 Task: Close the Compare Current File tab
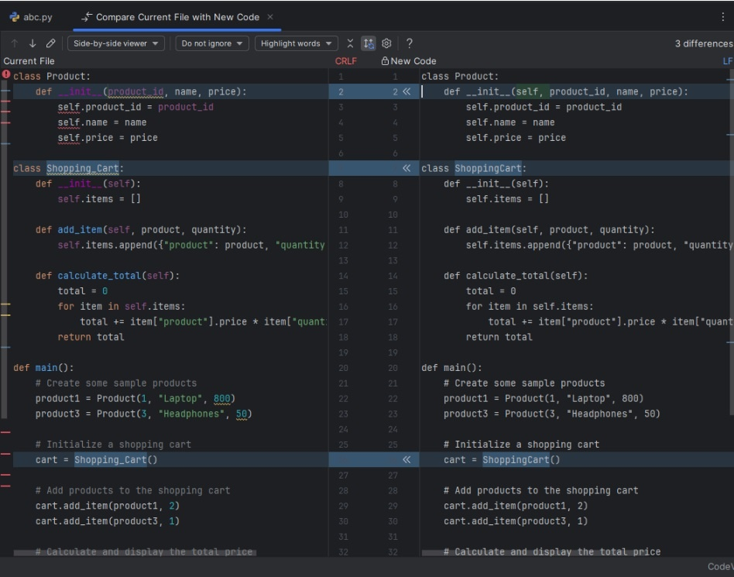coord(270,17)
